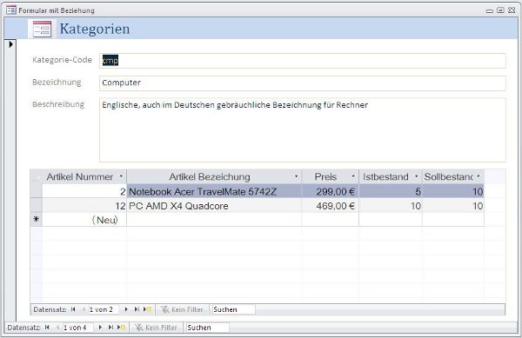Minimize the Formular mit Beziehung window

pyautogui.click(x=489, y=10)
